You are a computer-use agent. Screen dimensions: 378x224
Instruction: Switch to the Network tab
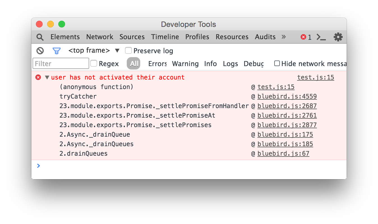100,37
